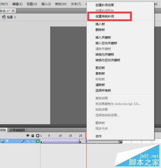Click the pencil icon on the 球 layer
The image size is (161, 168).
tap(23, 141)
